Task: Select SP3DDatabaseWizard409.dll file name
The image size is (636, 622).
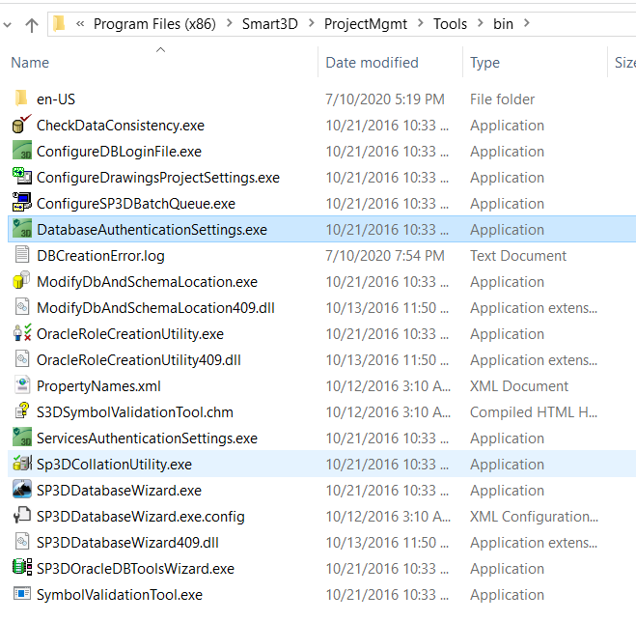Action: (127, 543)
